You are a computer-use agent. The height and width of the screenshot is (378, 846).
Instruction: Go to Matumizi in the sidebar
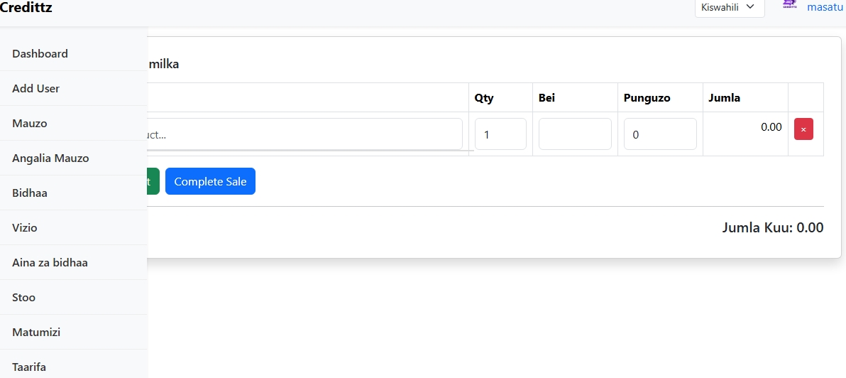click(x=36, y=333)
